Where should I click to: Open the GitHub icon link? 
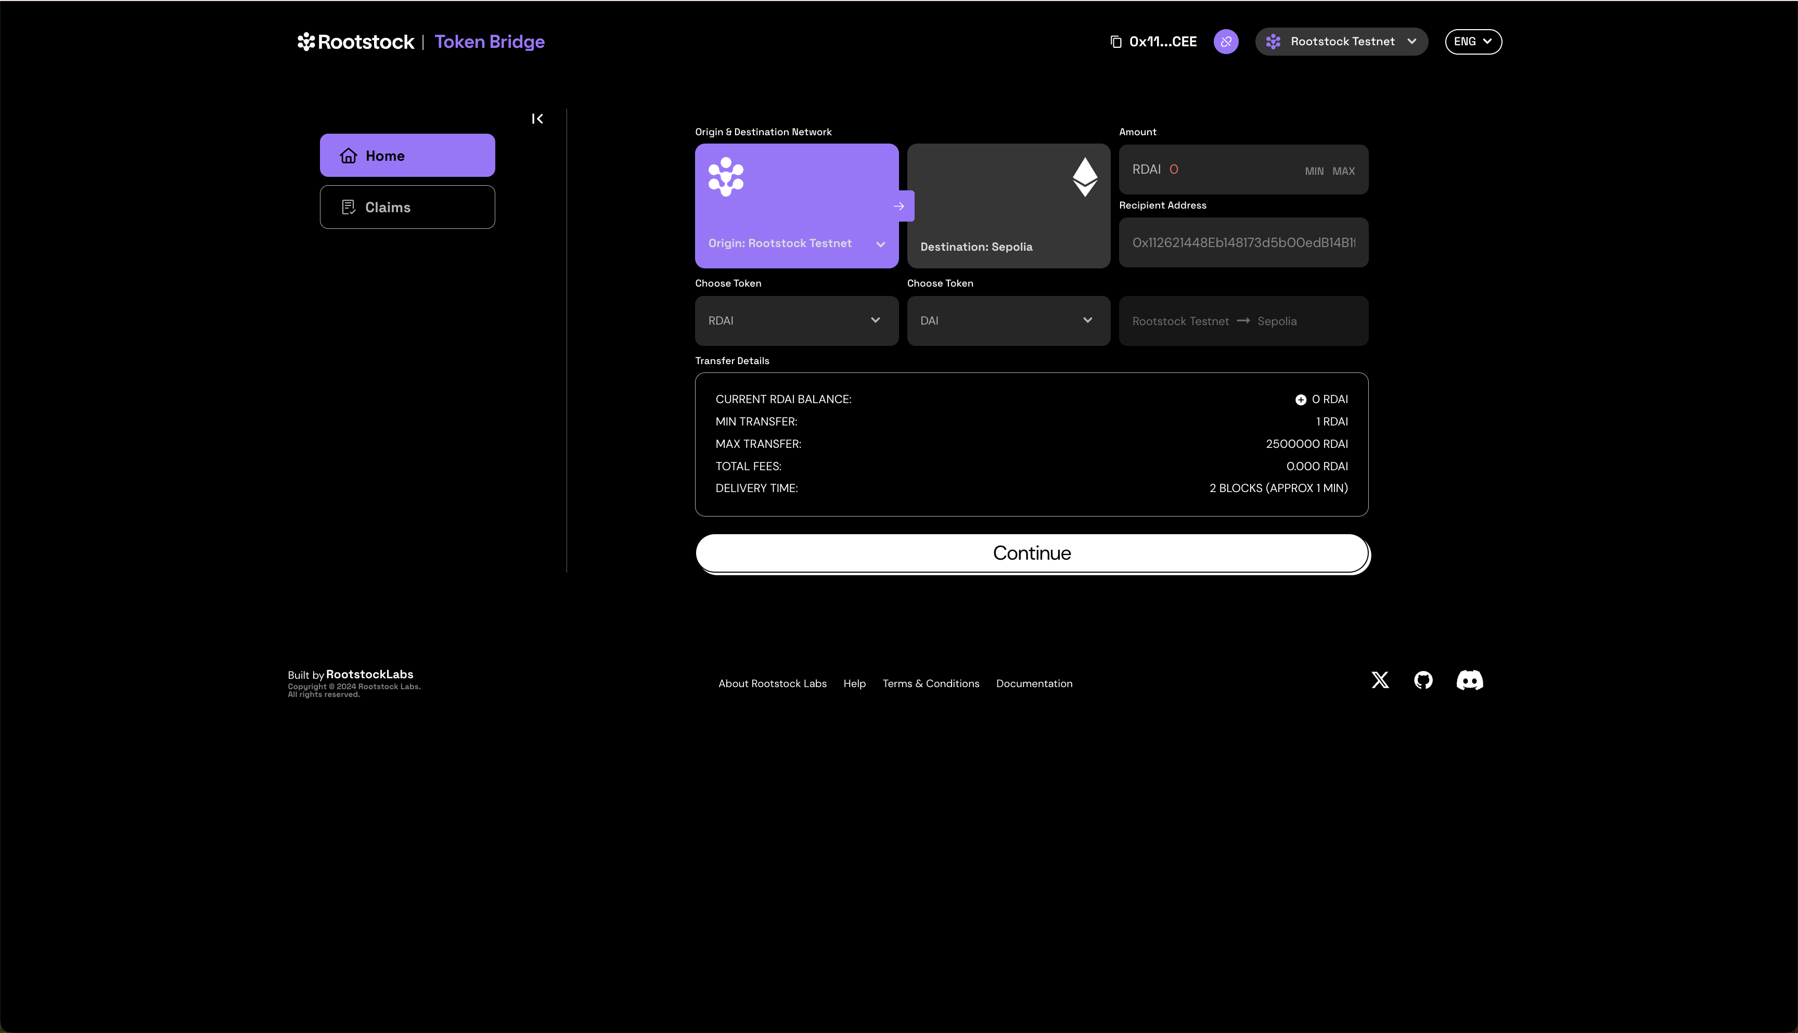(x=1423, y=680)
